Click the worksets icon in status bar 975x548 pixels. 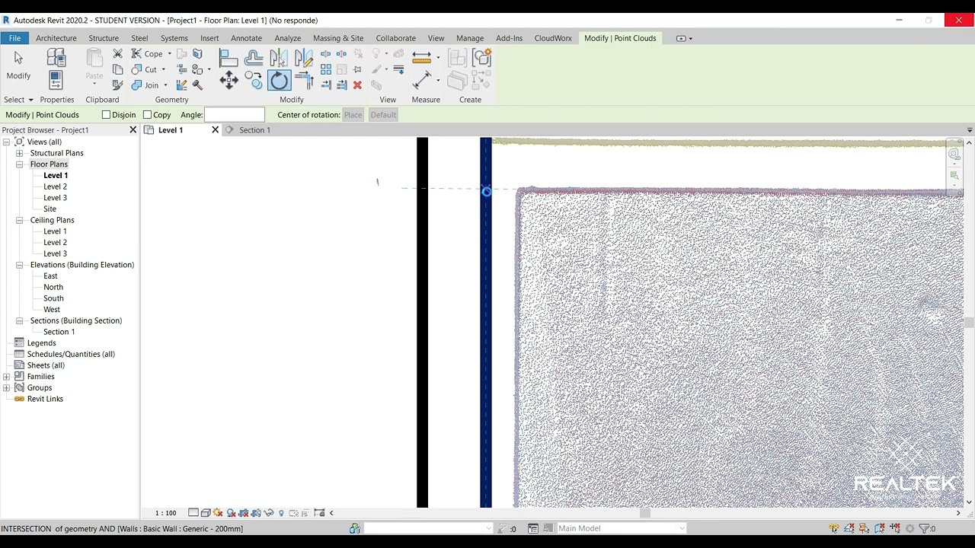pos(354,528)
